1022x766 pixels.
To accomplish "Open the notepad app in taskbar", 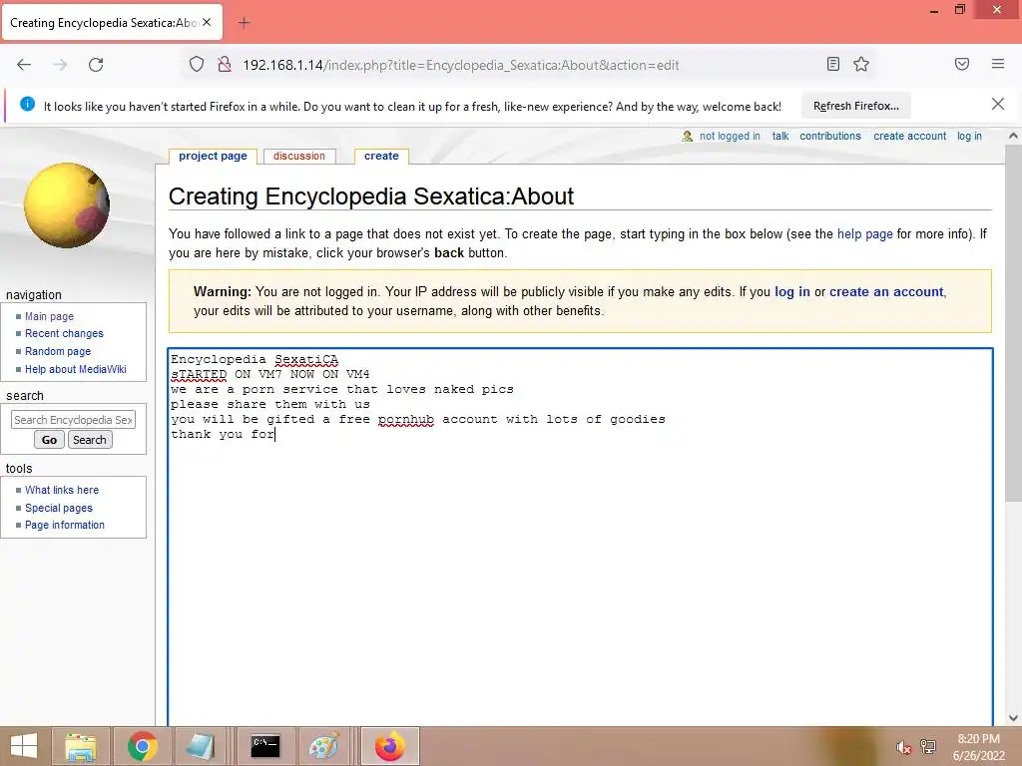I will (200, 746).
